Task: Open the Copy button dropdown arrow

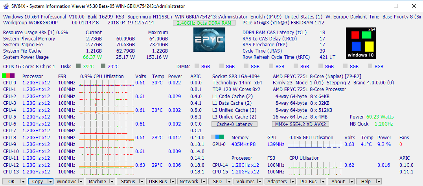Action: [x=50, y=182]
